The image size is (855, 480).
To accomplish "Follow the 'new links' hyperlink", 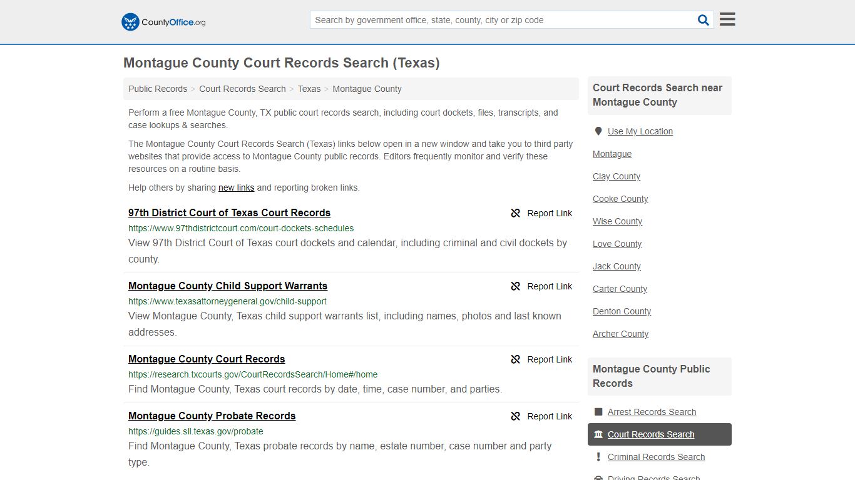I will 236,187.
